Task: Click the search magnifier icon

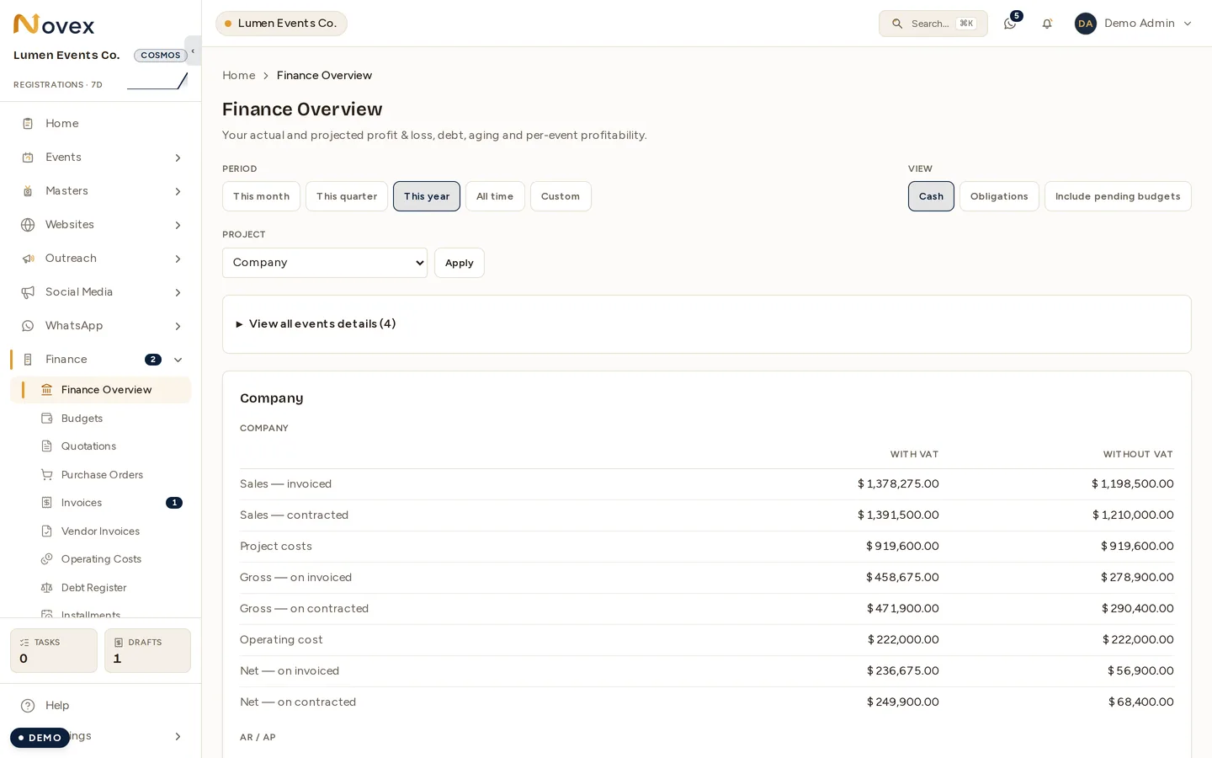Action: 897,24
